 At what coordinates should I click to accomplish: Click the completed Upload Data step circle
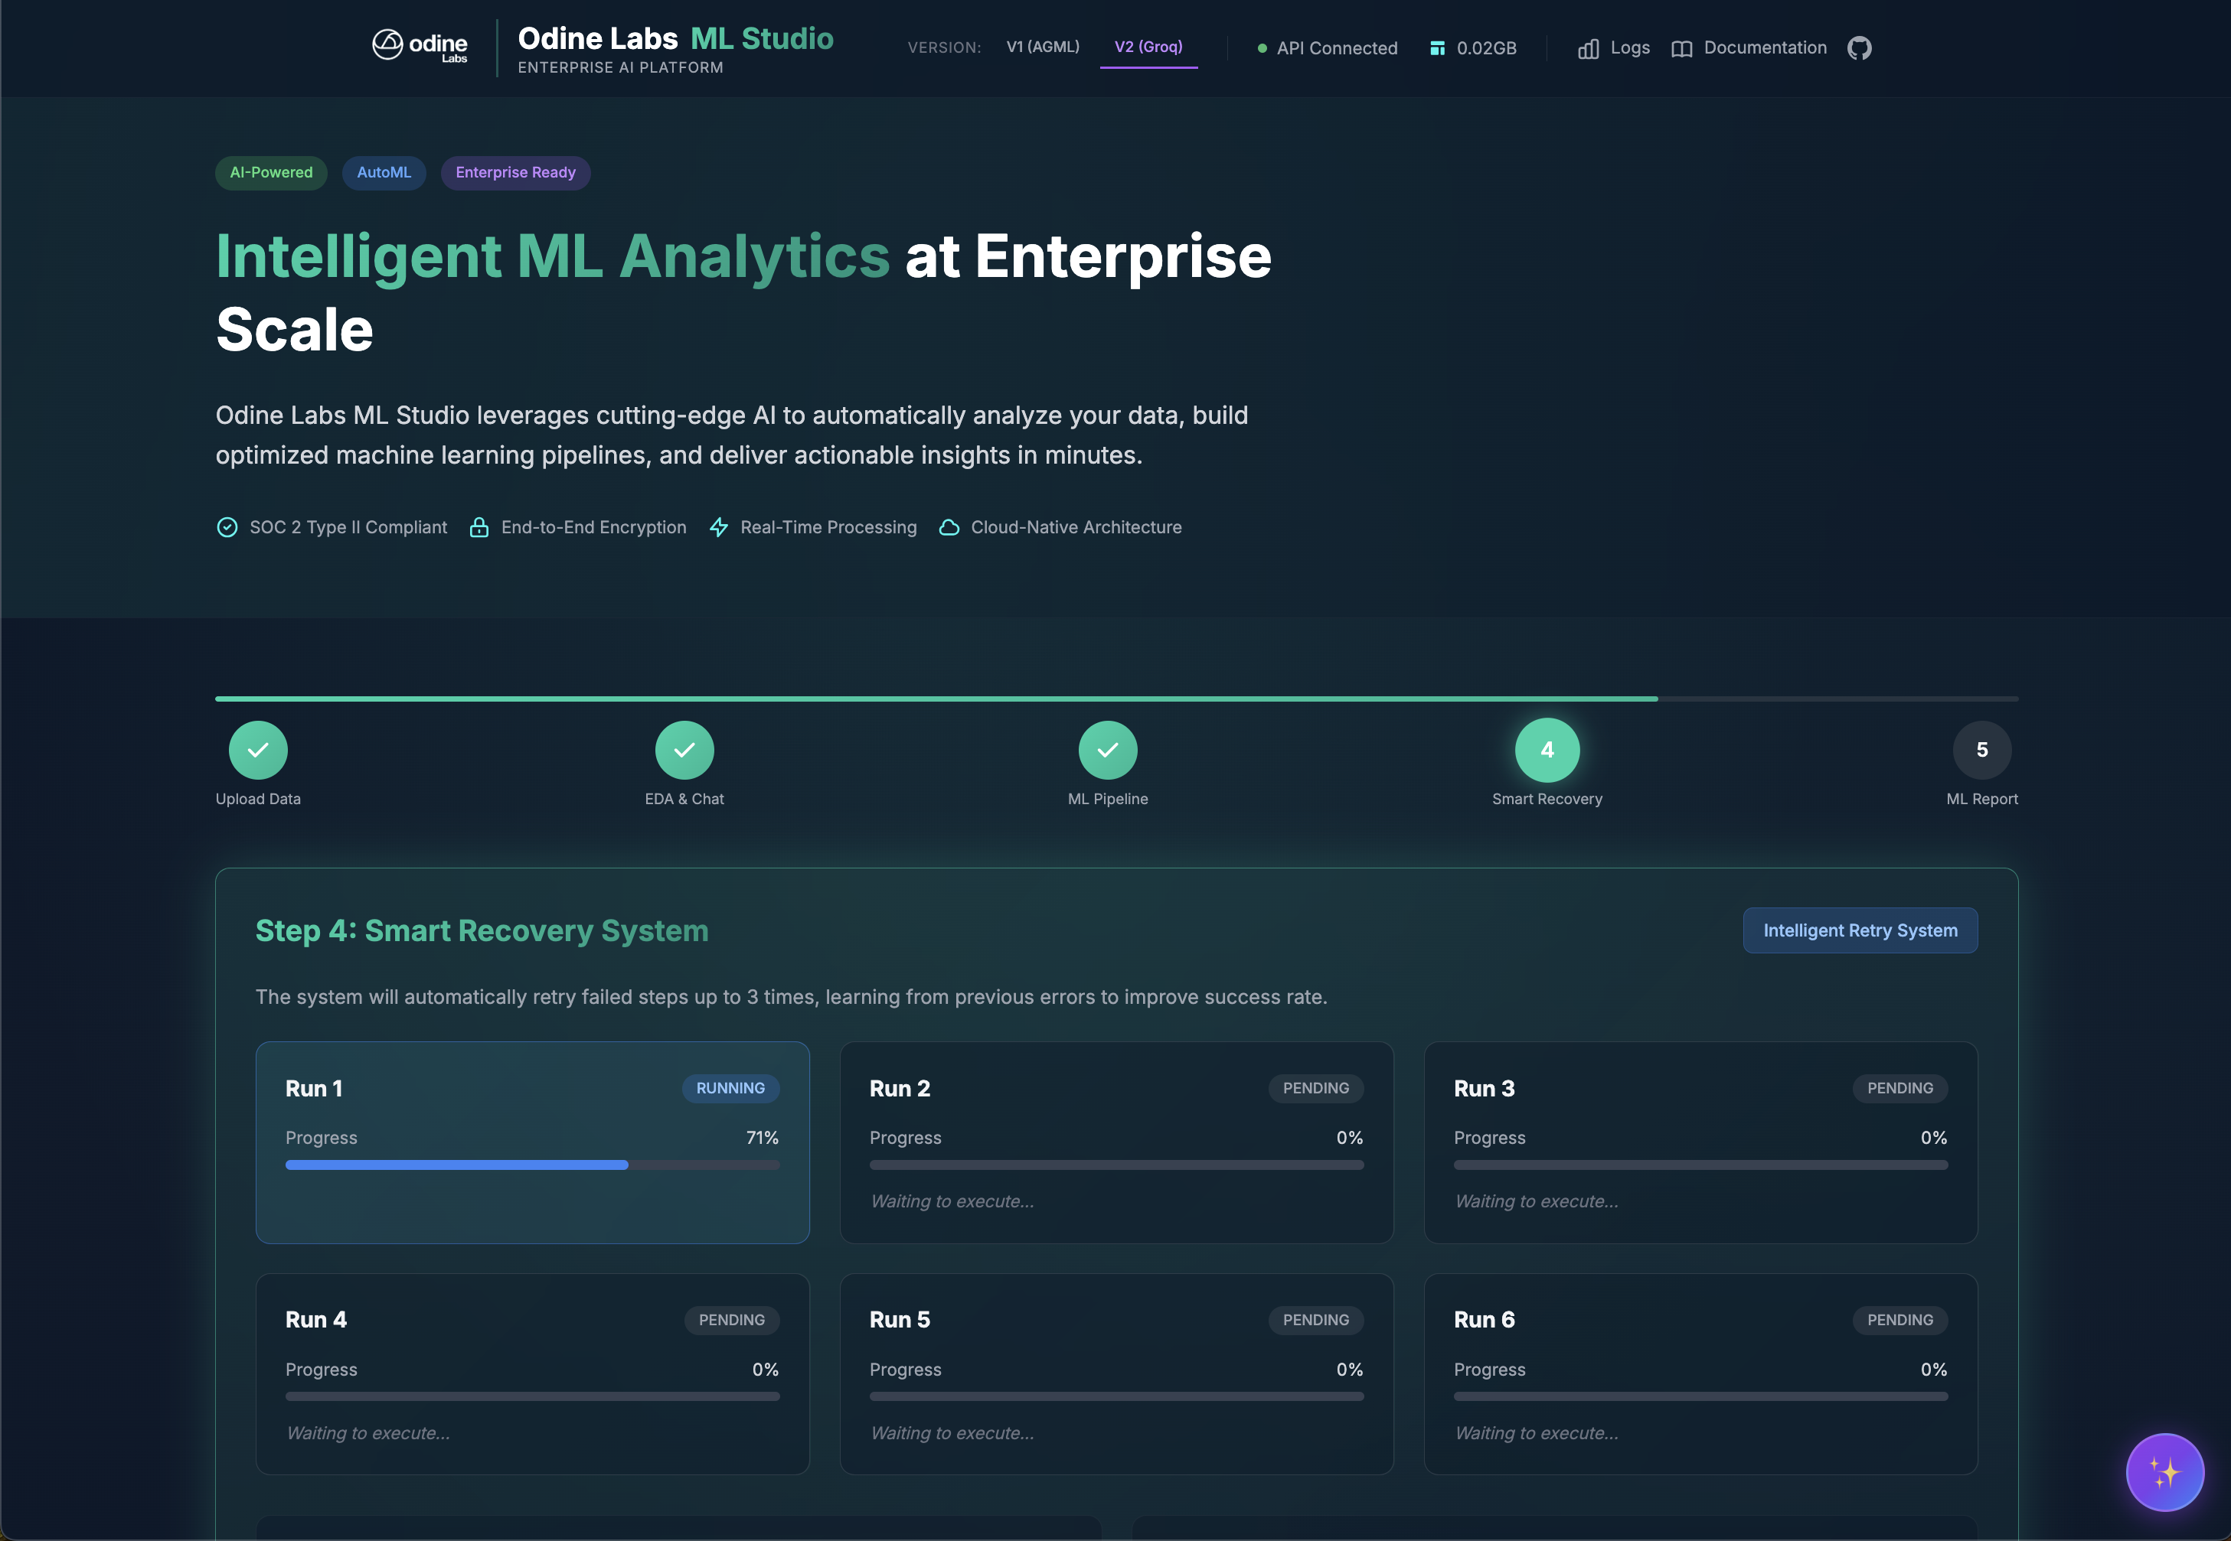(257, 749)
